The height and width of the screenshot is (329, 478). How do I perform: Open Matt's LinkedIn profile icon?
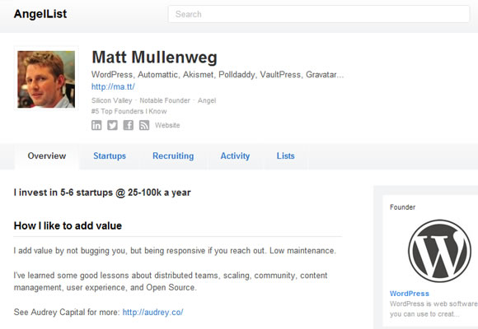click(96, 125)
